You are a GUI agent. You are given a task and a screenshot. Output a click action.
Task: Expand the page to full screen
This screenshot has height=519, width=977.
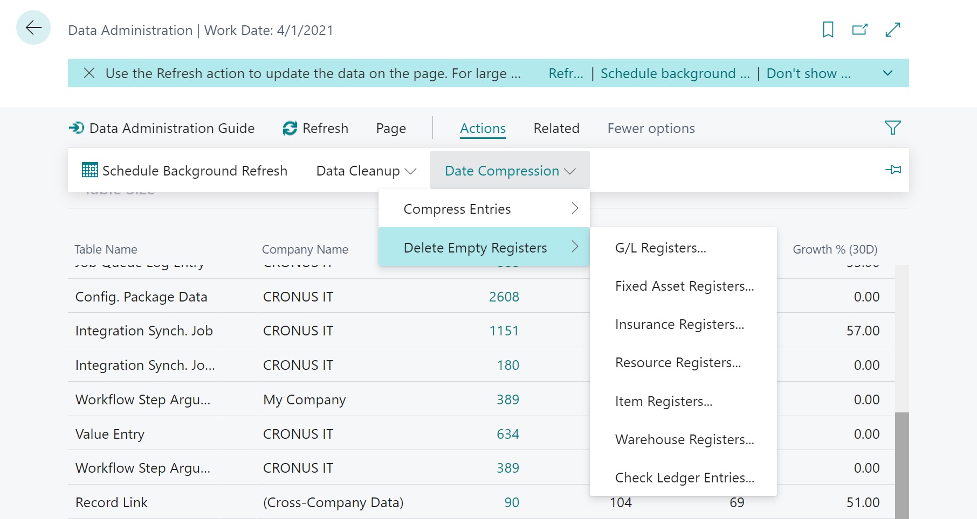coord(893,30)
